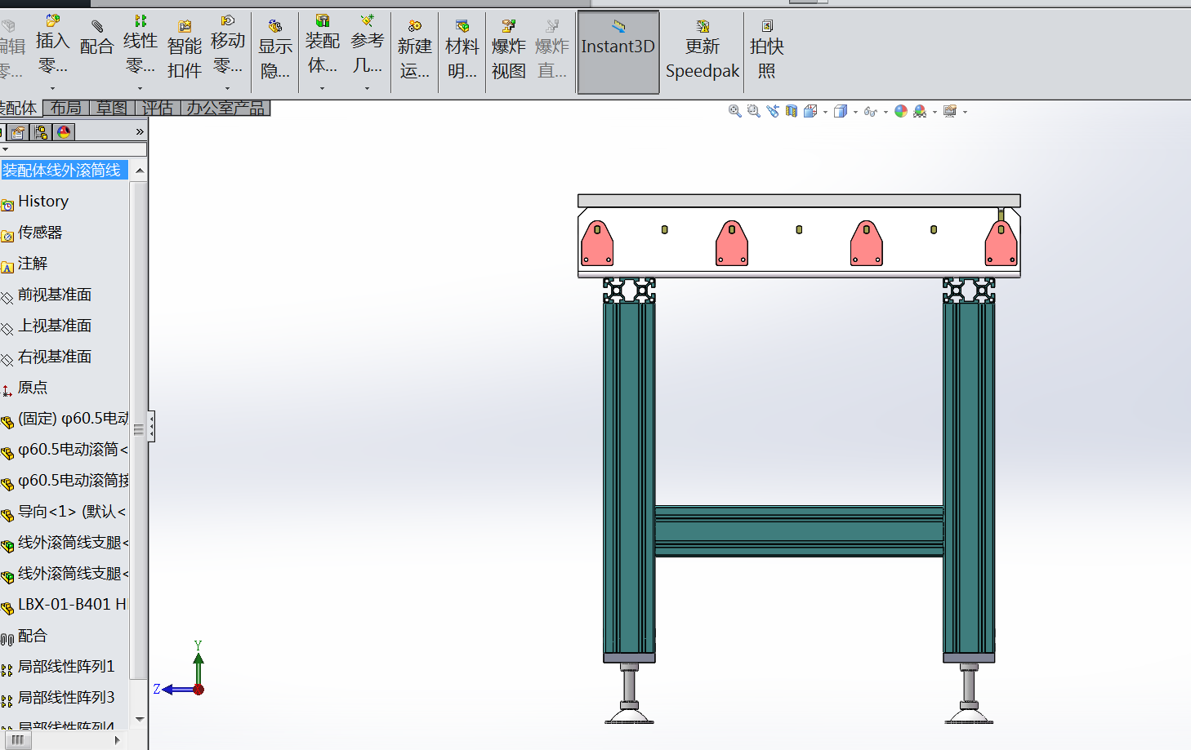Toggle the Instant3D button
The image size is (1191, 750).
pyautogui.click(x=618, y=52)
